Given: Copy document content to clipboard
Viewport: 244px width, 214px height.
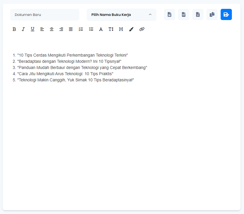Looking at the screenshot, I should pos(212,14).
